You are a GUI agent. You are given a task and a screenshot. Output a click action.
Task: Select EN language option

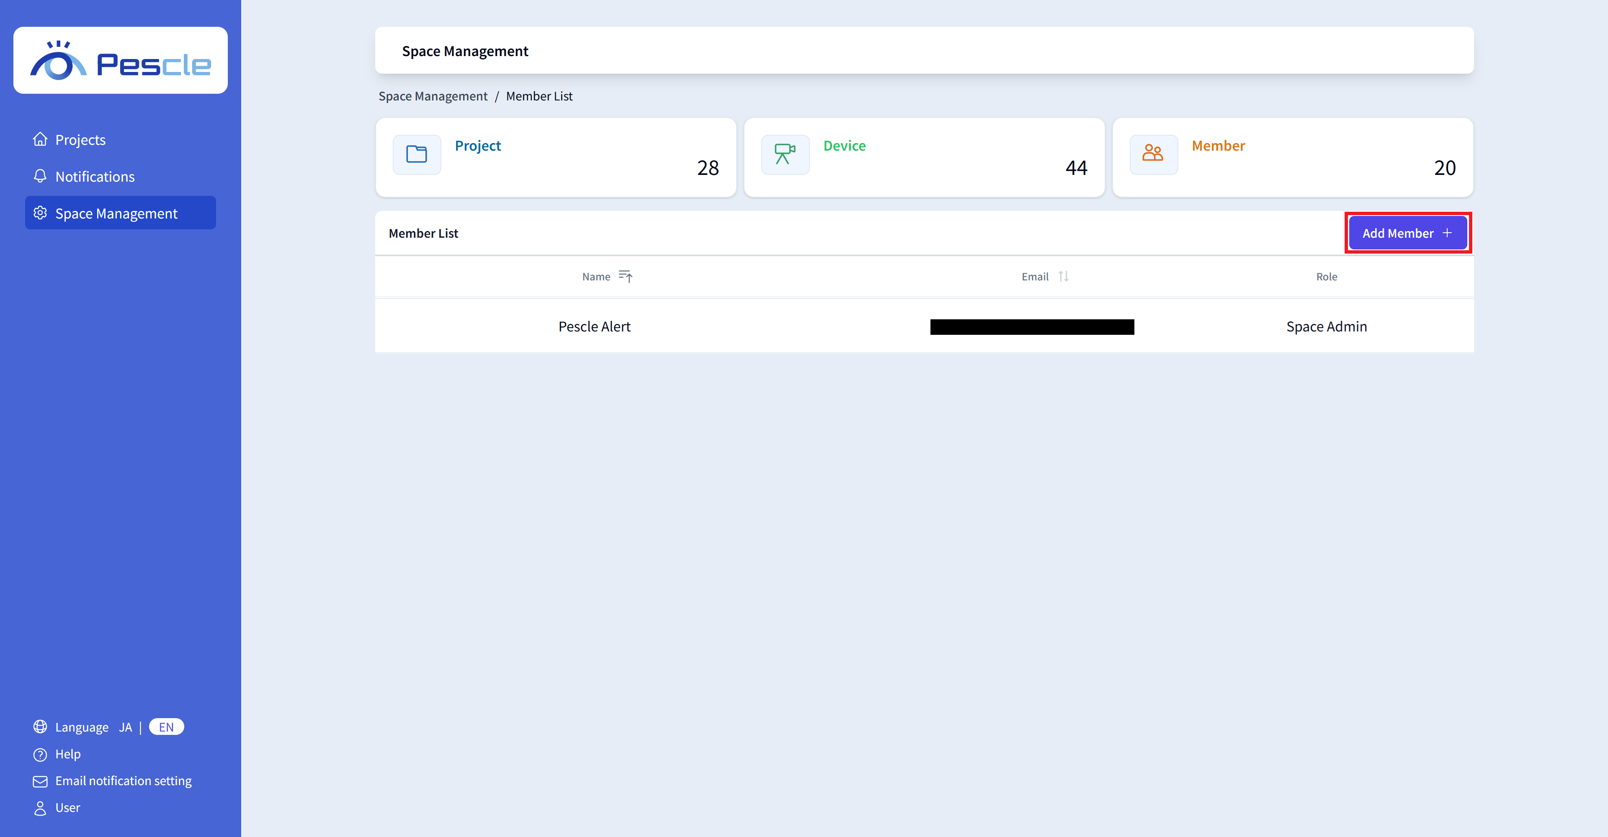pos(166,727)
